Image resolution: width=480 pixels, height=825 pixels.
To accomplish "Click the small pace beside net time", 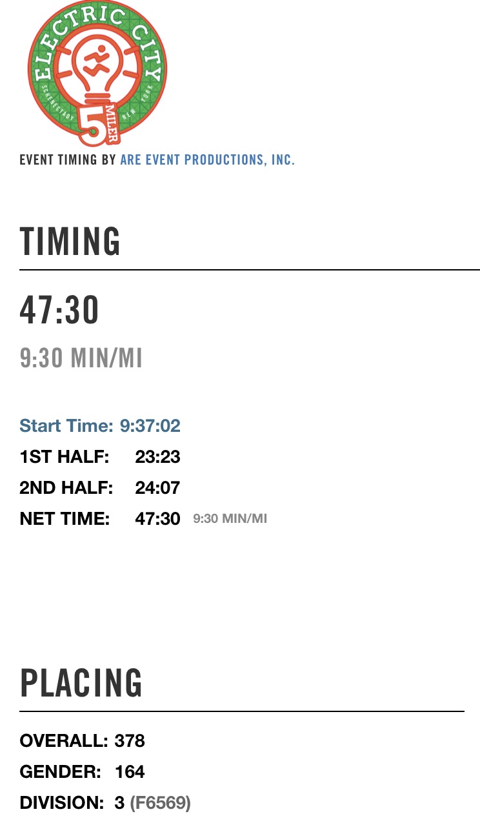I will pyautogui.click(x=230, y=518).
